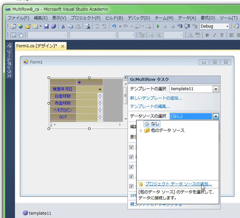Save the file with the floppy disk icon
The width and height of the screenshot is (240, 218).
pos(46,26)
